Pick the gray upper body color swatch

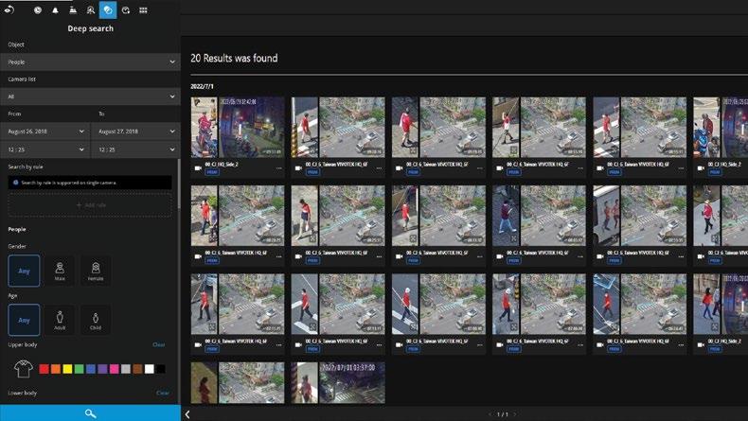126,369
